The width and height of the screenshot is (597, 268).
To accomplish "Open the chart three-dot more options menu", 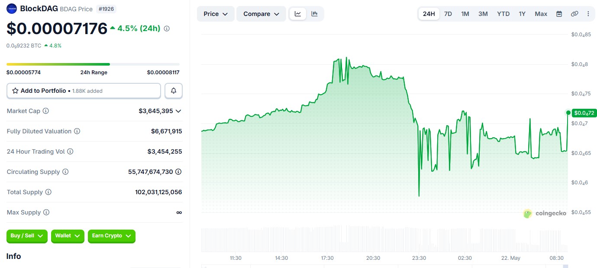I will click(588, 14).
